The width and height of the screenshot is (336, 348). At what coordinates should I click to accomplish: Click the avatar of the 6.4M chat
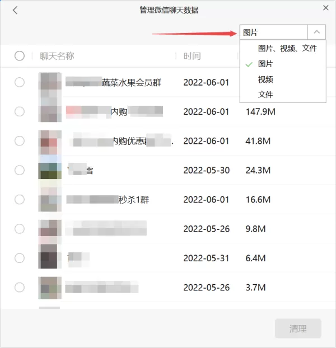(50, 258)
